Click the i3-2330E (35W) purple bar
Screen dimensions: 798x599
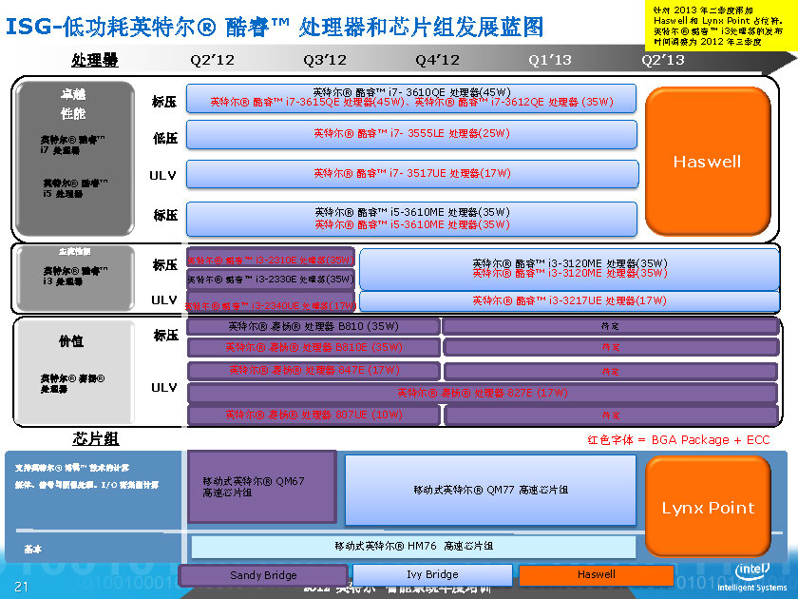click(270, 280)
